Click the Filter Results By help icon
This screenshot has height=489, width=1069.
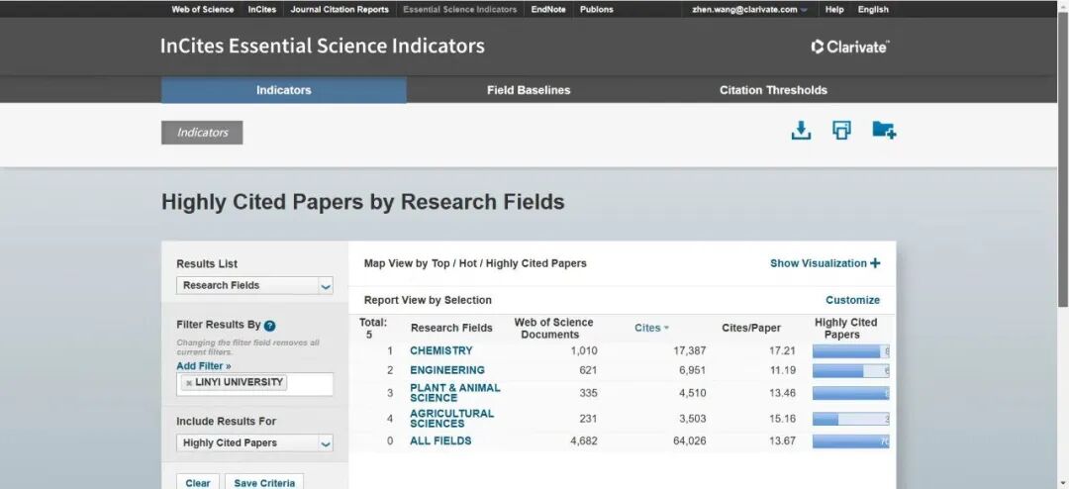pyautogui.click(x=270, y=326)
